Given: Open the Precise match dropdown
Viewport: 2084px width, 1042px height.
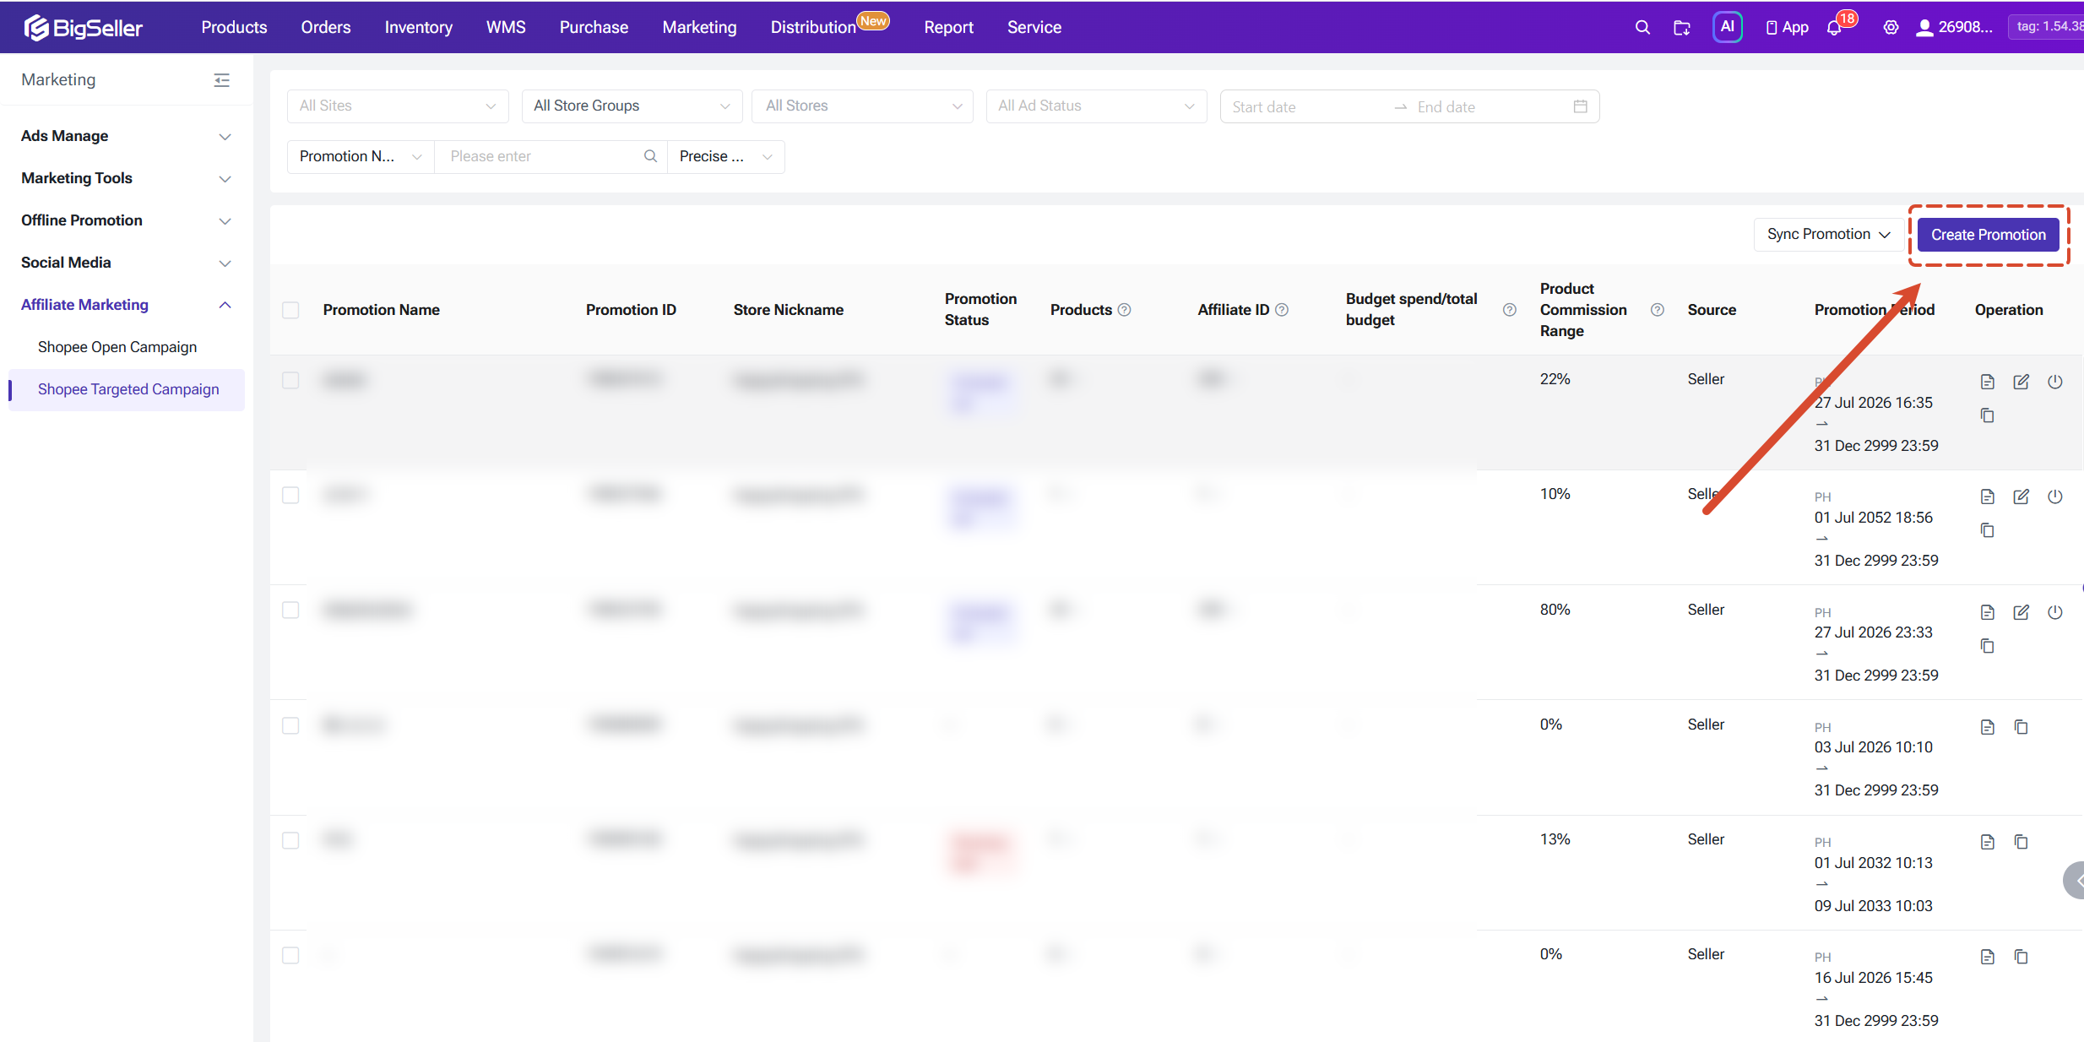Looking at the screenshot, I should (x=726, y=157).
